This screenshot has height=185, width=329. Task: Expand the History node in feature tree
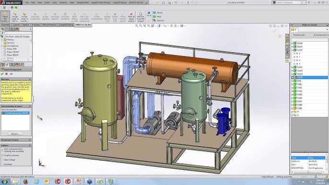point(2,40)
